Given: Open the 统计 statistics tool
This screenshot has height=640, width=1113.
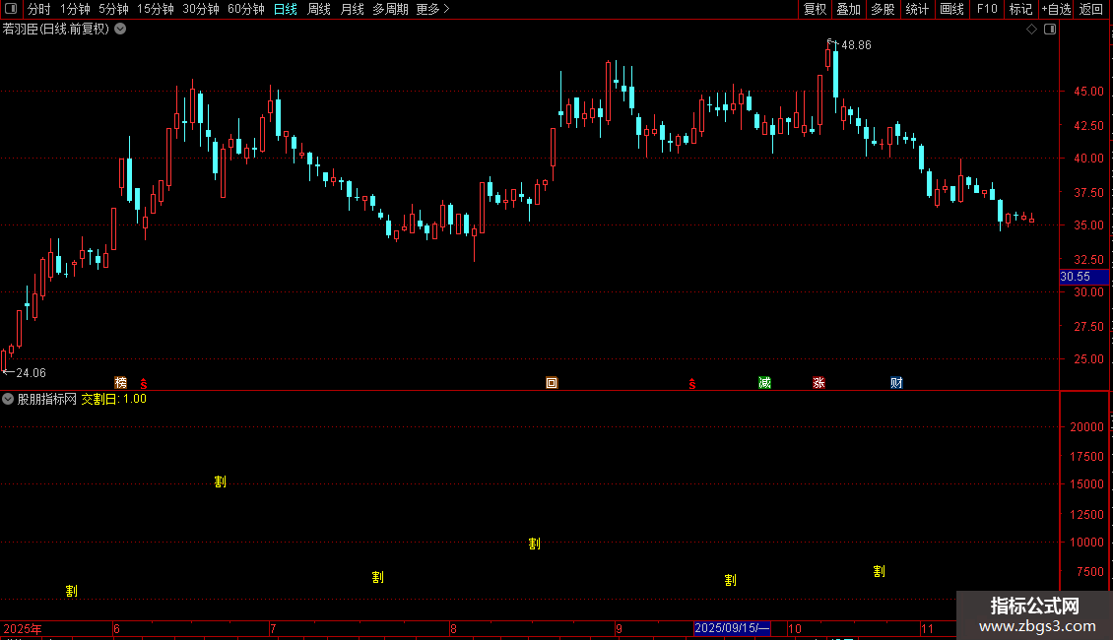Looking at the screenshot, I should [x=917, y=9].
